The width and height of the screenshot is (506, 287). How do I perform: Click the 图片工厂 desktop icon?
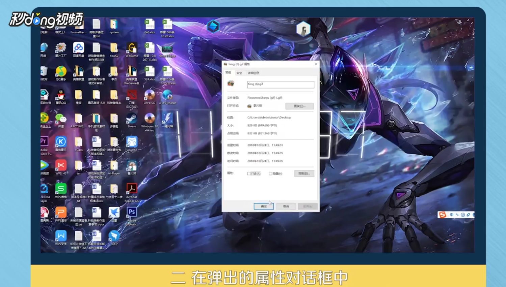click(61, 50)
